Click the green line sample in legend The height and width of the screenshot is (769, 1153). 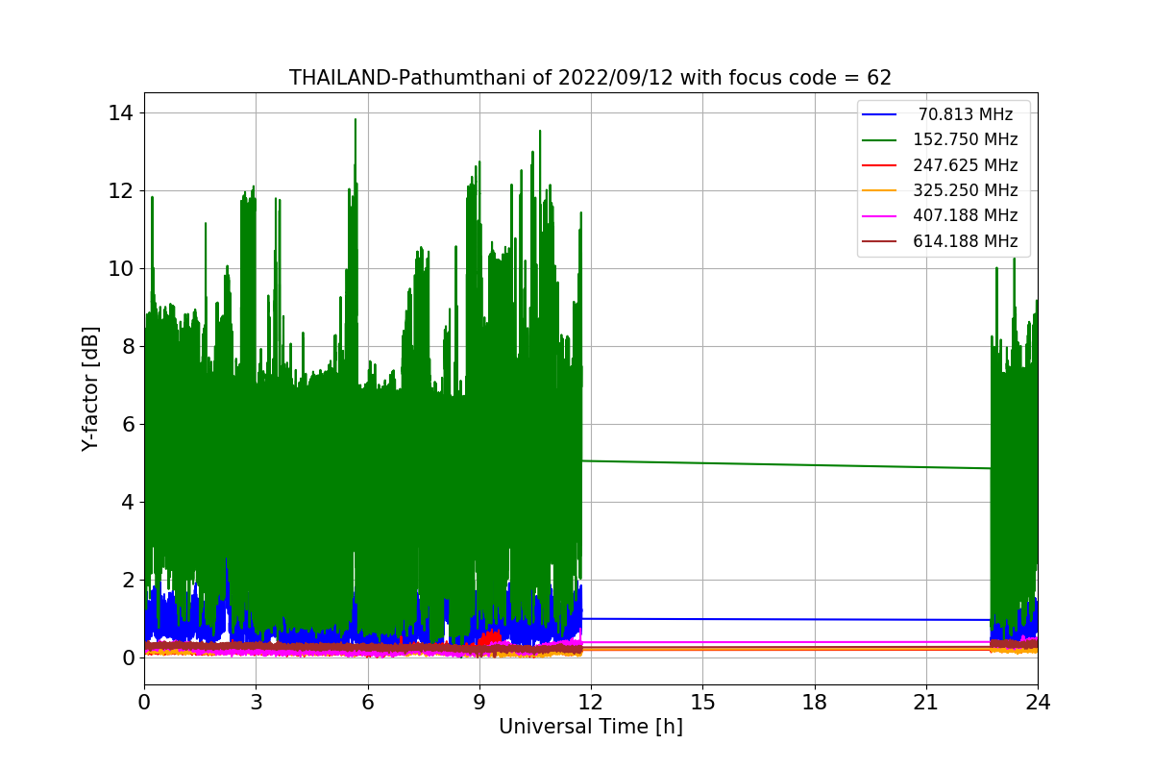coord(880,140)
